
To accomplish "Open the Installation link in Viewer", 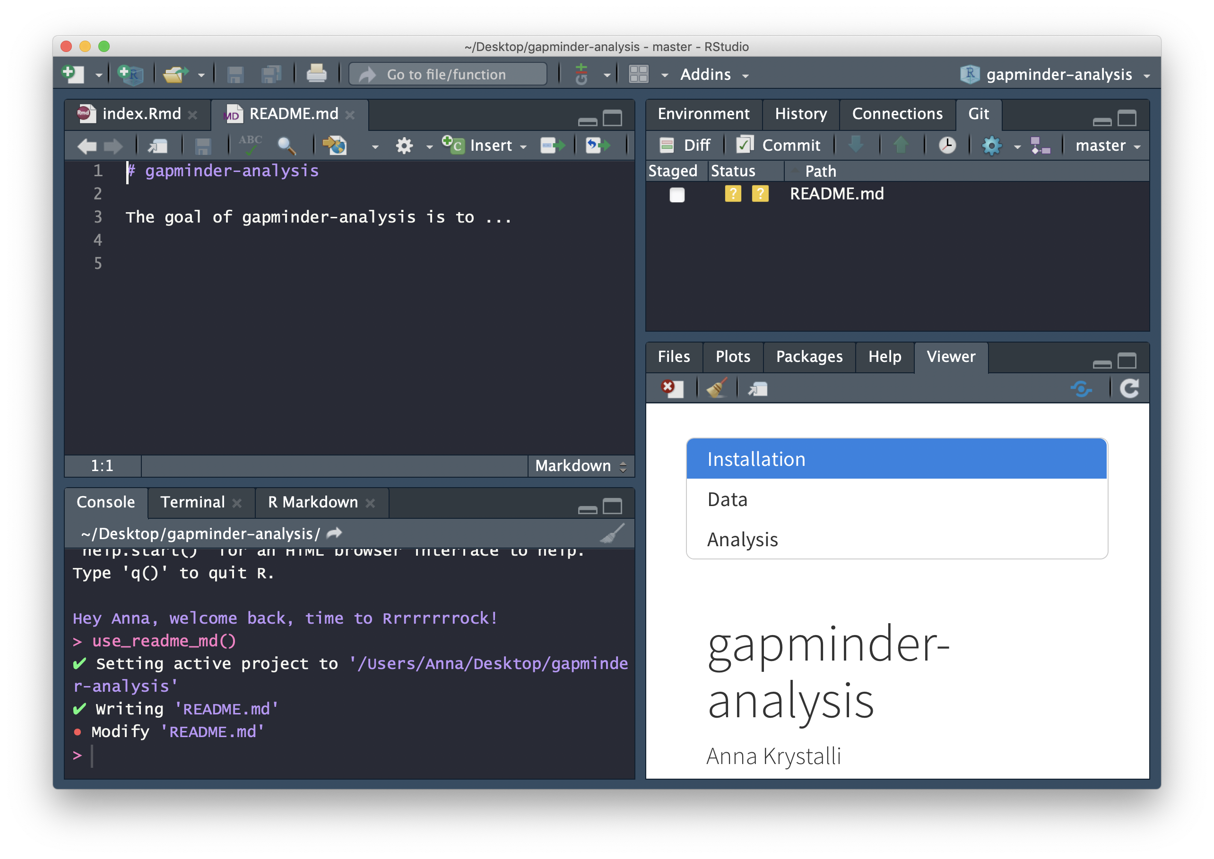I will (x=896, y=459).
